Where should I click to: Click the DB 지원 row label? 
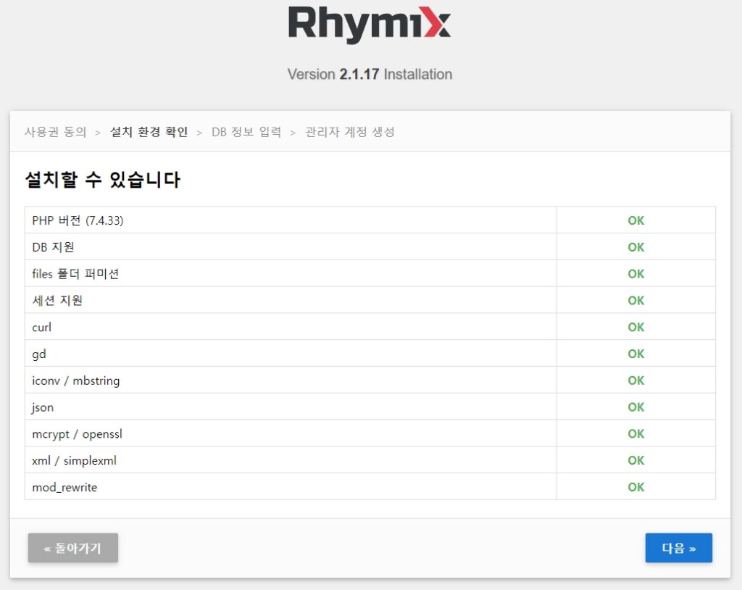(53, 247)
